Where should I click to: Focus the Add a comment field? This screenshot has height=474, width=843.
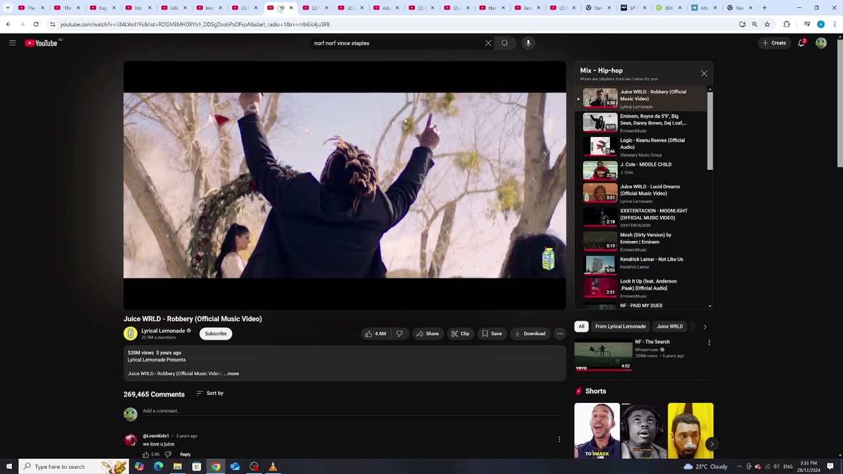352,411
